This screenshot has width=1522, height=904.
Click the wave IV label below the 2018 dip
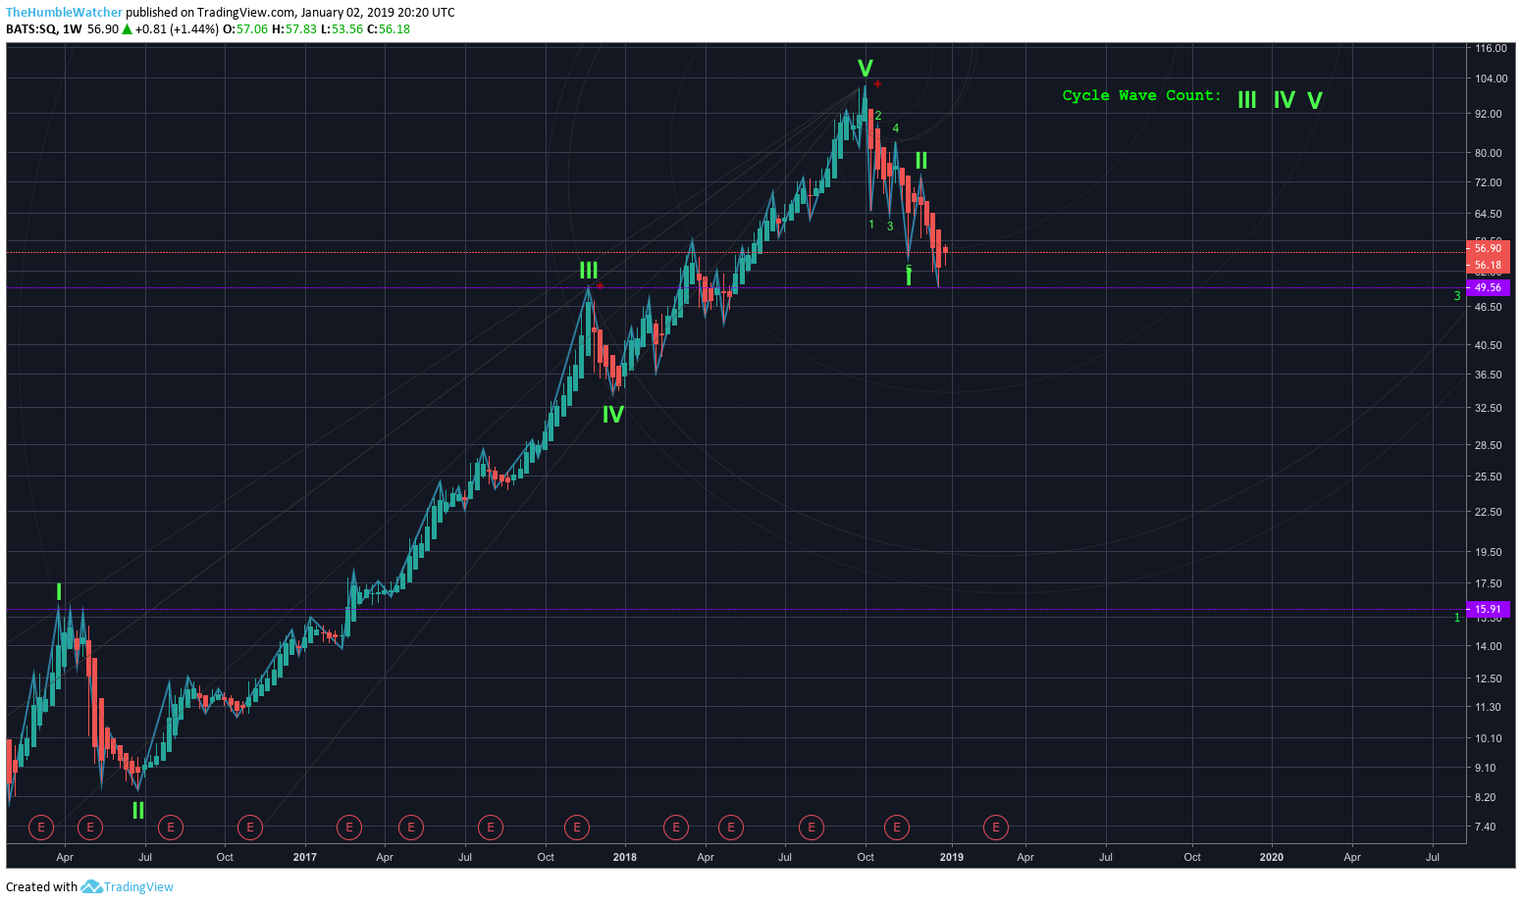pos(613,415)
